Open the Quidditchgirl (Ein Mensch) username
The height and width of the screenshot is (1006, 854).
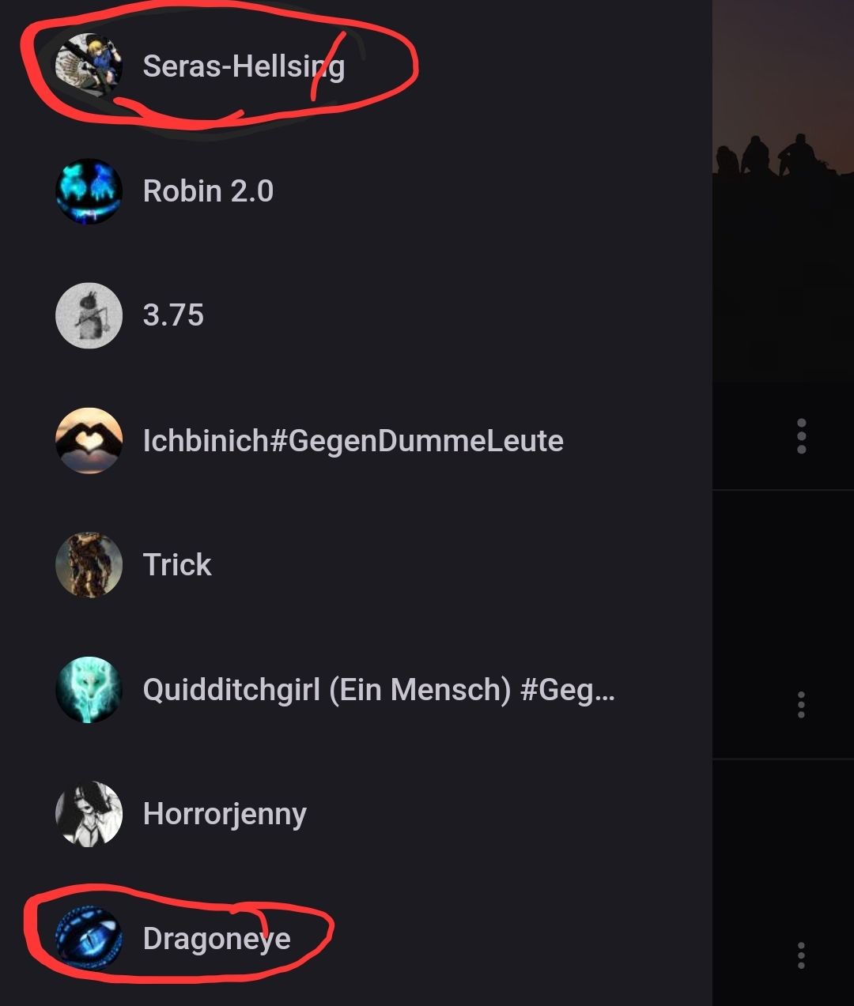tap(378, 690)
